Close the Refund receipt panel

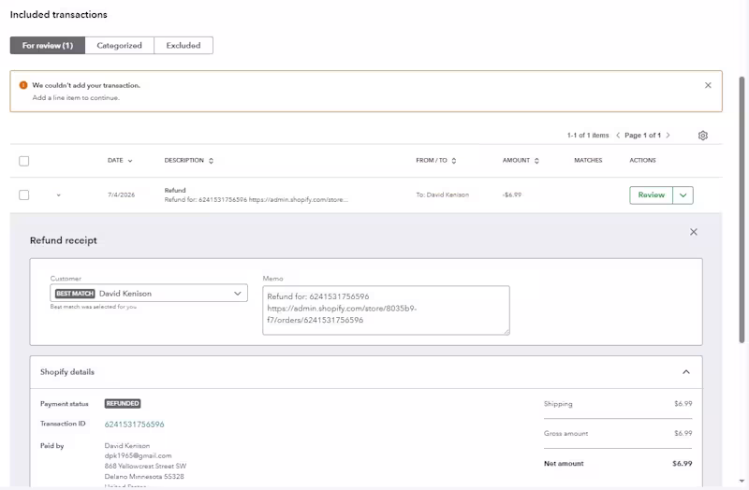[694, 232]
